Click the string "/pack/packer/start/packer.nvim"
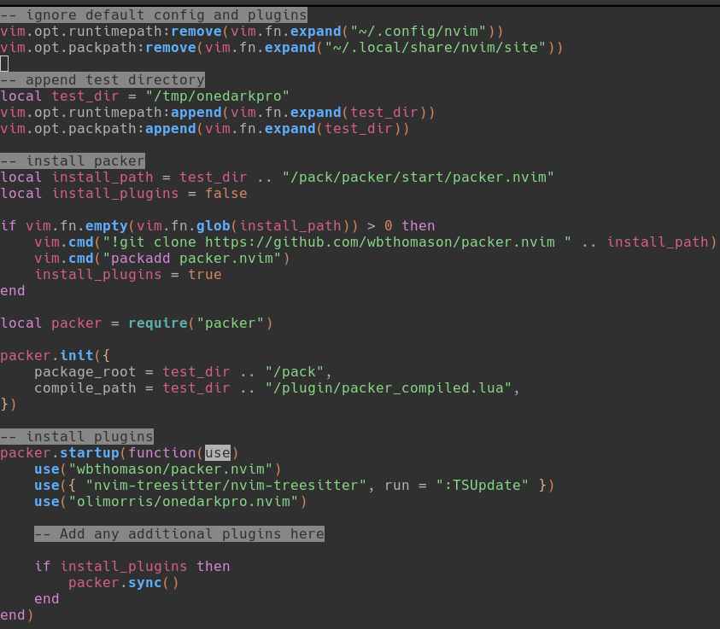The width and height of the screenshot is (720, 629). click(418, 177)
